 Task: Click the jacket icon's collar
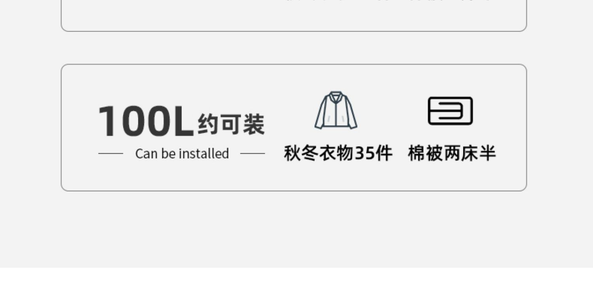tap(336, 96)
